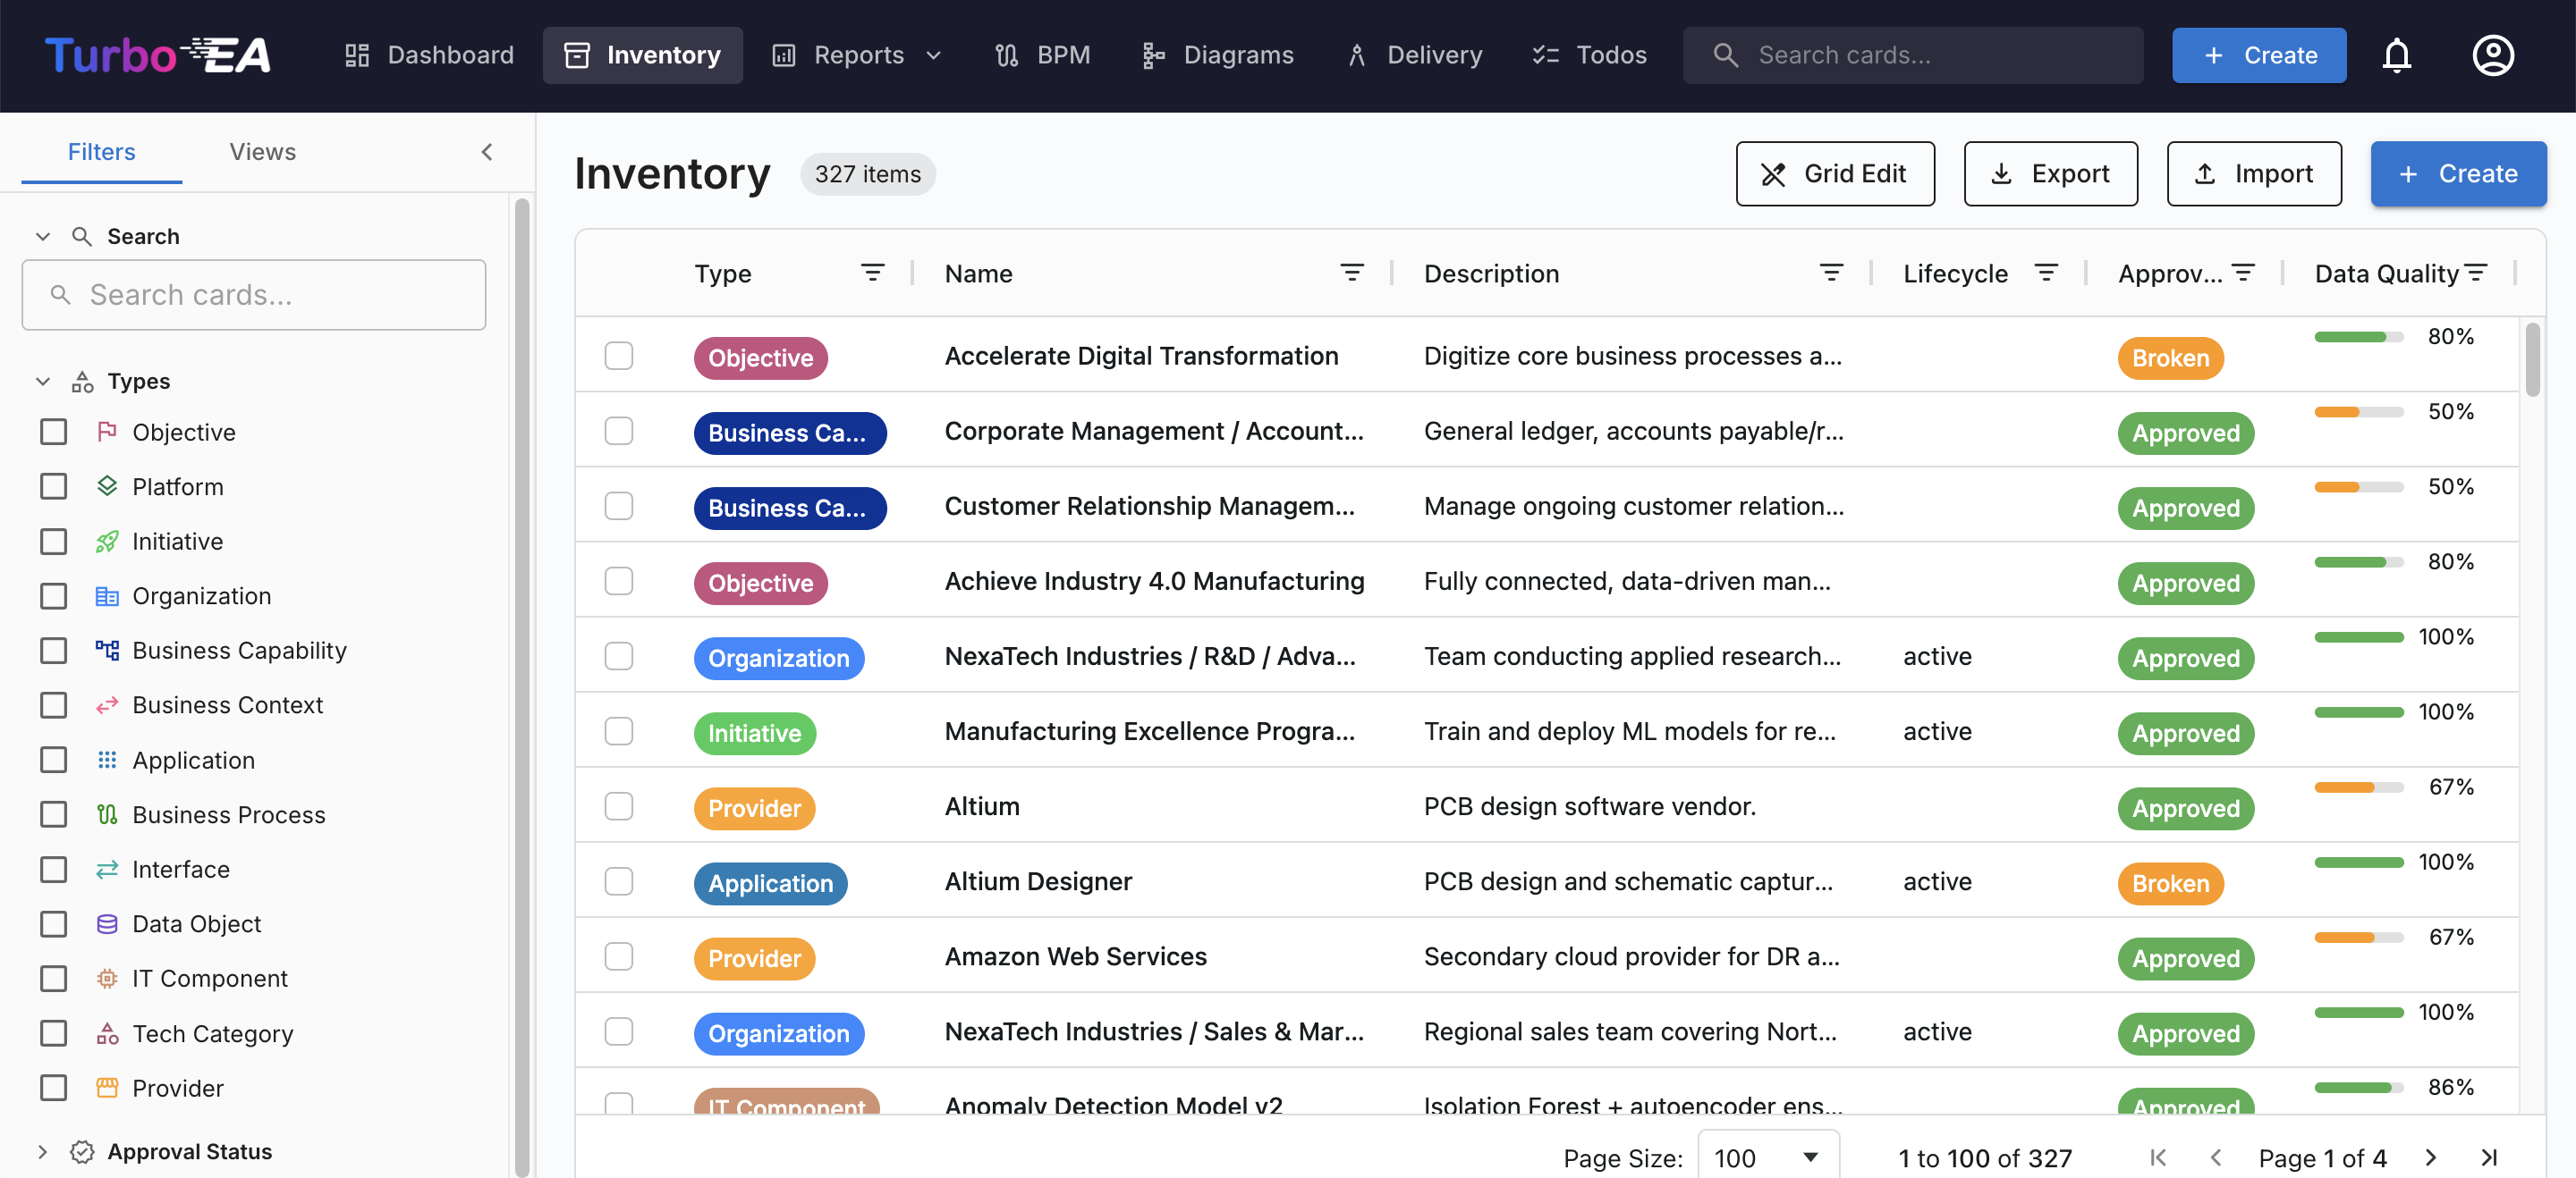The image size is (2576, 1178).
Task: Open the notifications bell
Action: click(x=2397, y=55)
